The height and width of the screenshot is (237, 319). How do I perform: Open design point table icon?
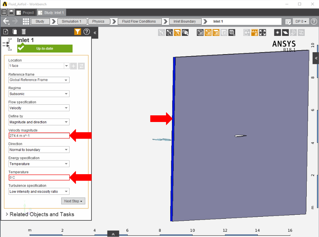coord(288,22)
